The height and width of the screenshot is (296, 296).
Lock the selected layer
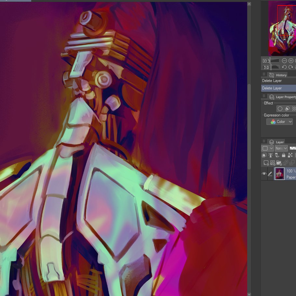[284, 155]
